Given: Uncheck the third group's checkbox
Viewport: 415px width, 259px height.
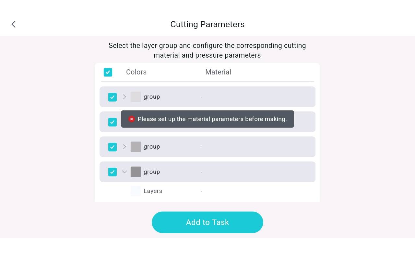Looking at the screenshot, I should 113,147.
